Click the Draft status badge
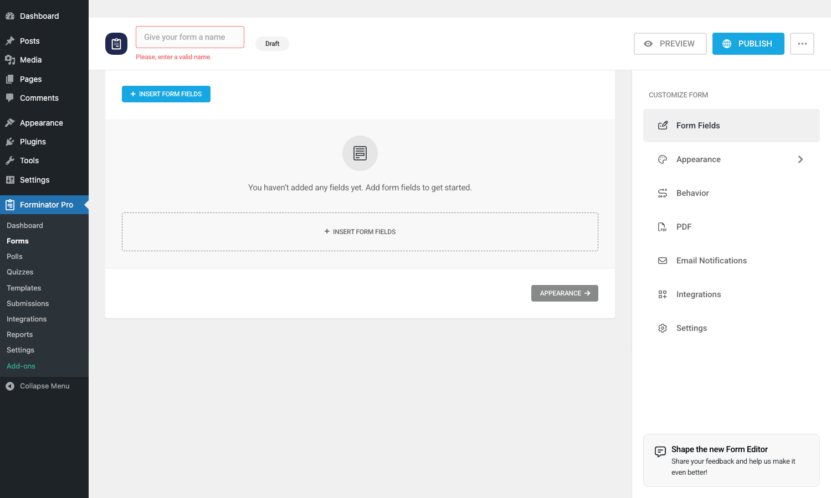This screenshot has height=498, width=831. (272, 44)
